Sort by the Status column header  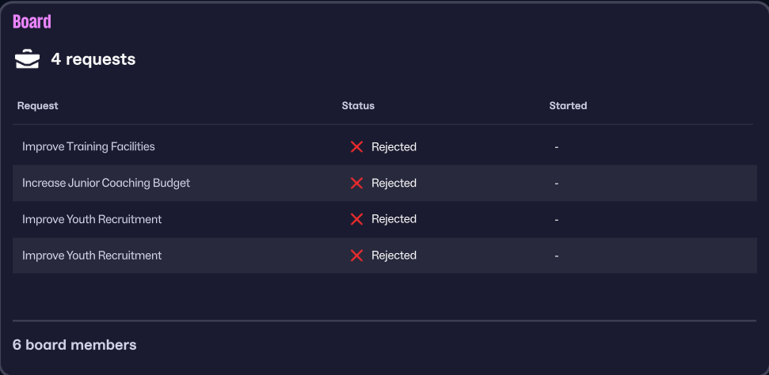click(358, 105)
